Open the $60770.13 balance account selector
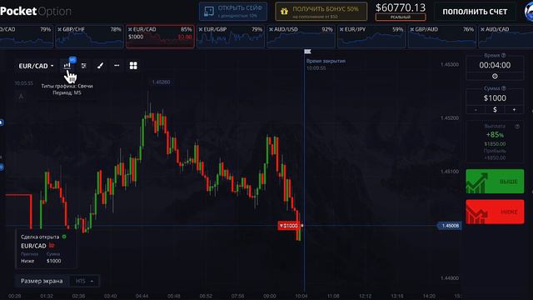Viewport: 533px width, 300px height. click(401, 11)
